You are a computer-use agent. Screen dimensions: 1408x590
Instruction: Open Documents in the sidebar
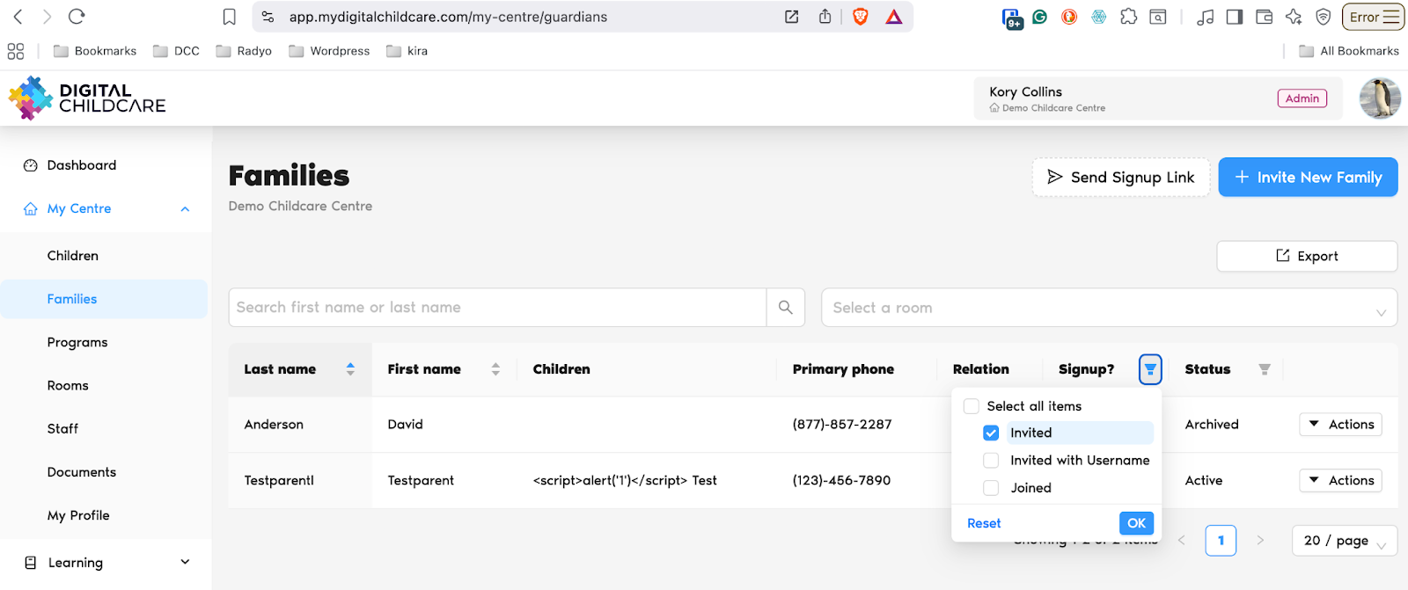coord(82,472)
